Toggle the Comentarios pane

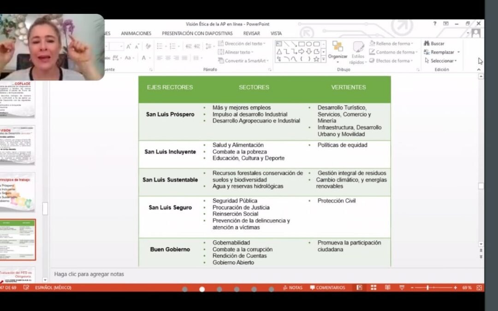click(327, 288)
